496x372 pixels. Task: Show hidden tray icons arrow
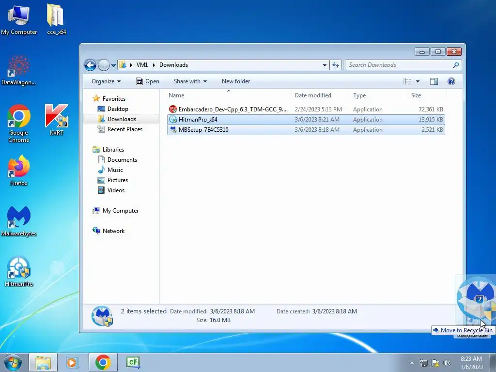pos(412,363)
